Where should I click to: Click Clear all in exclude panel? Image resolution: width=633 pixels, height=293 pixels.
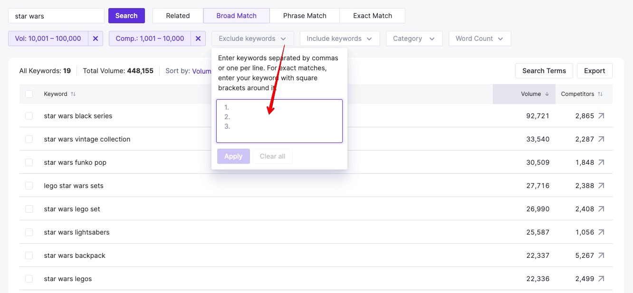click(273, 156)
